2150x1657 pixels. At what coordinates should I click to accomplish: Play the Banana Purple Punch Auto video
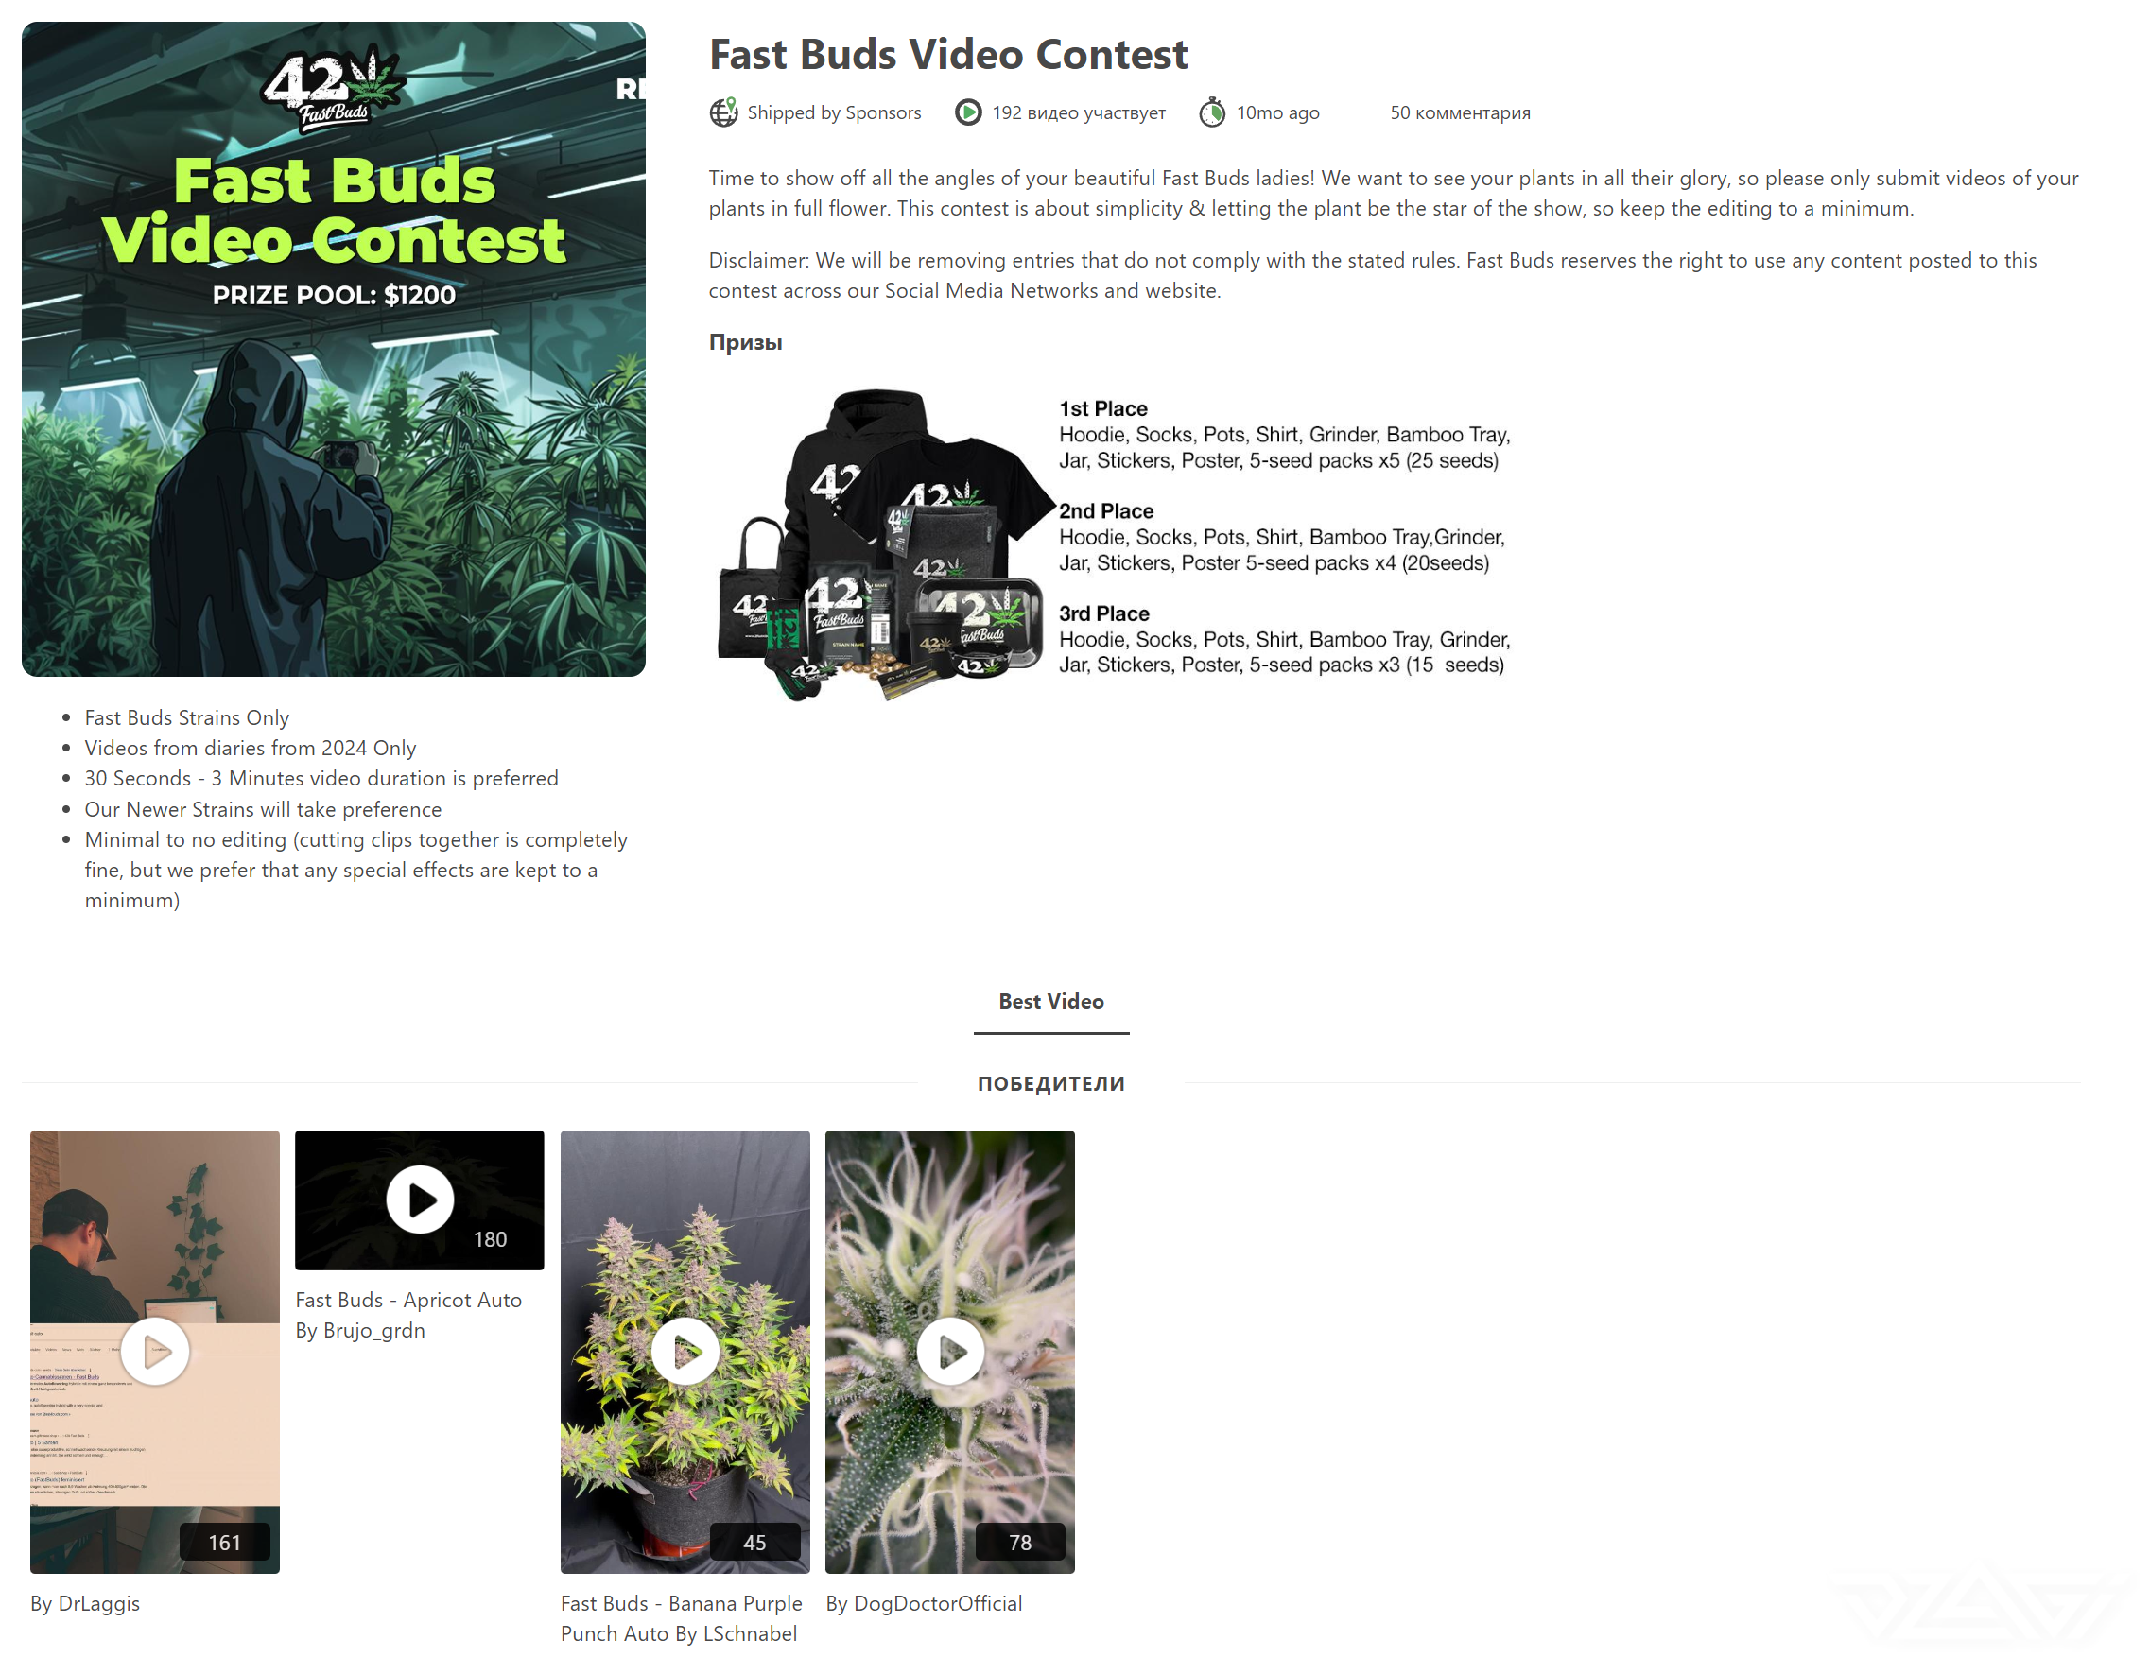pos(685,1352)
